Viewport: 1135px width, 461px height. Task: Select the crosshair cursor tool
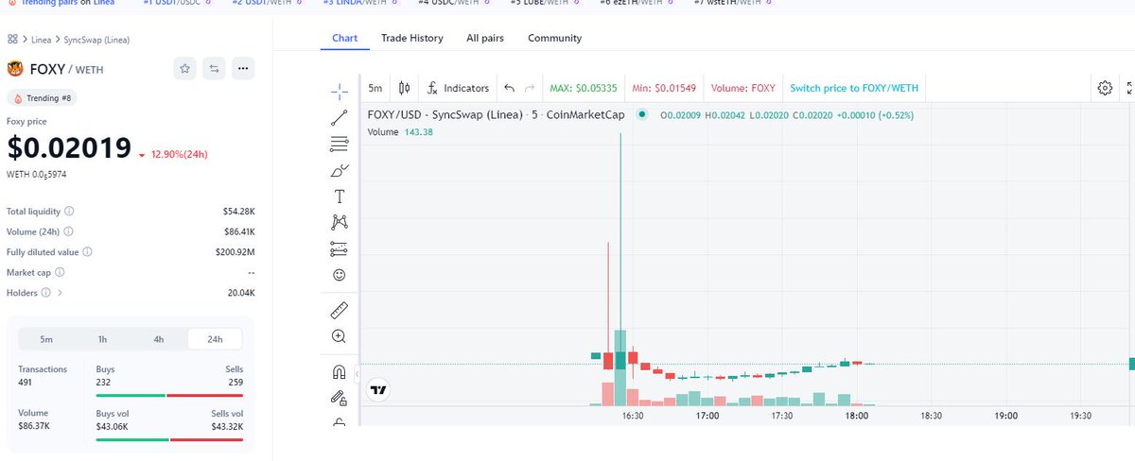pyautogui.click(x=339, y=91)
